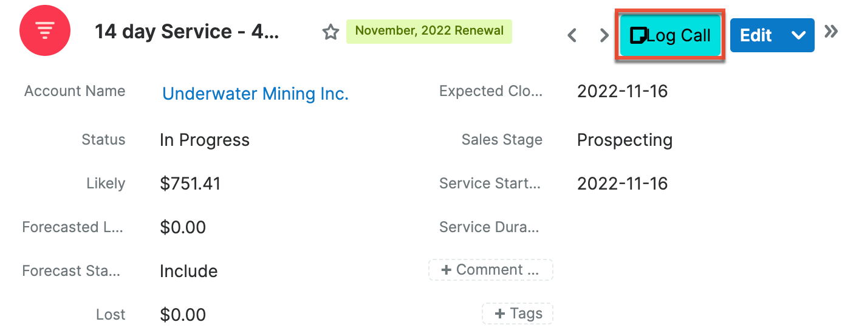This screenshot has width=842, height=333.
Task: Go to previous record arrow
Action: (572, 35)
